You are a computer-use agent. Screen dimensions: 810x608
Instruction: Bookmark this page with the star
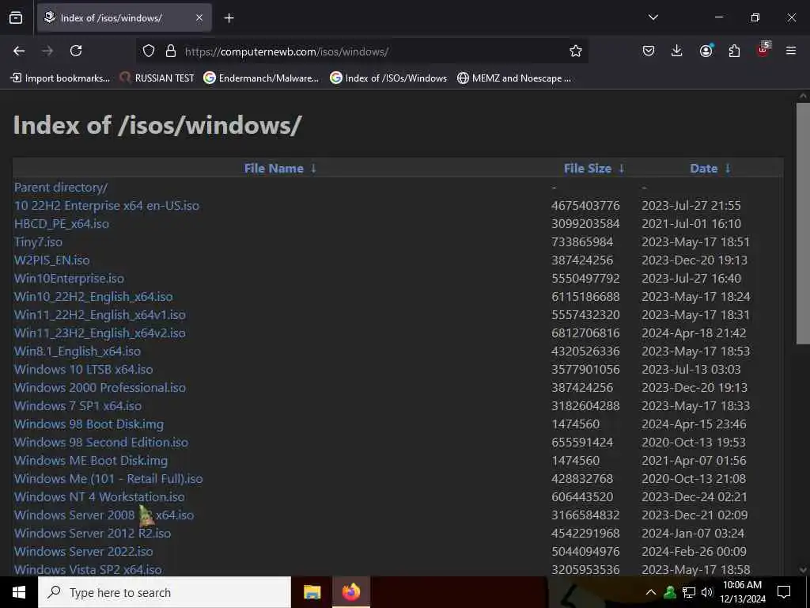point(576,51)
